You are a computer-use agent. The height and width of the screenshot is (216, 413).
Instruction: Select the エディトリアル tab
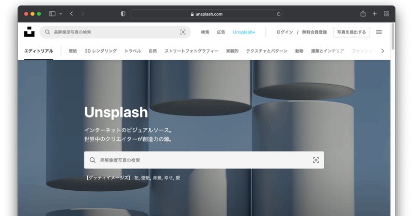click(39, 51)
